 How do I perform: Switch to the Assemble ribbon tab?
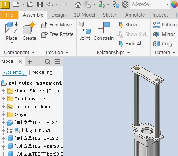coord(33,15)
